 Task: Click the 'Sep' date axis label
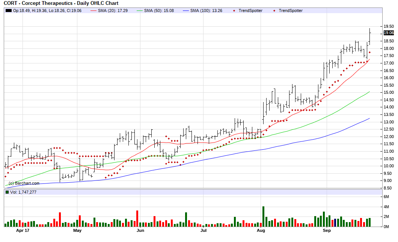click(x=327, y=231)
